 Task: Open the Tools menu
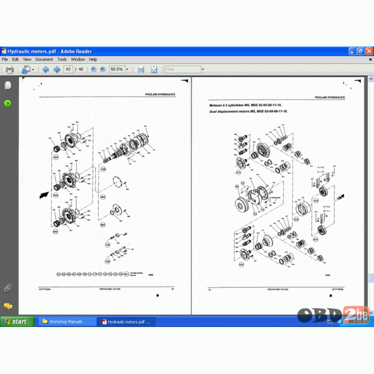click(x=62, y=59)
